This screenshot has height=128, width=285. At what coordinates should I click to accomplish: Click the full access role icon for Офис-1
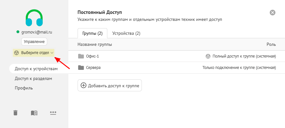[x=208, y=56]
